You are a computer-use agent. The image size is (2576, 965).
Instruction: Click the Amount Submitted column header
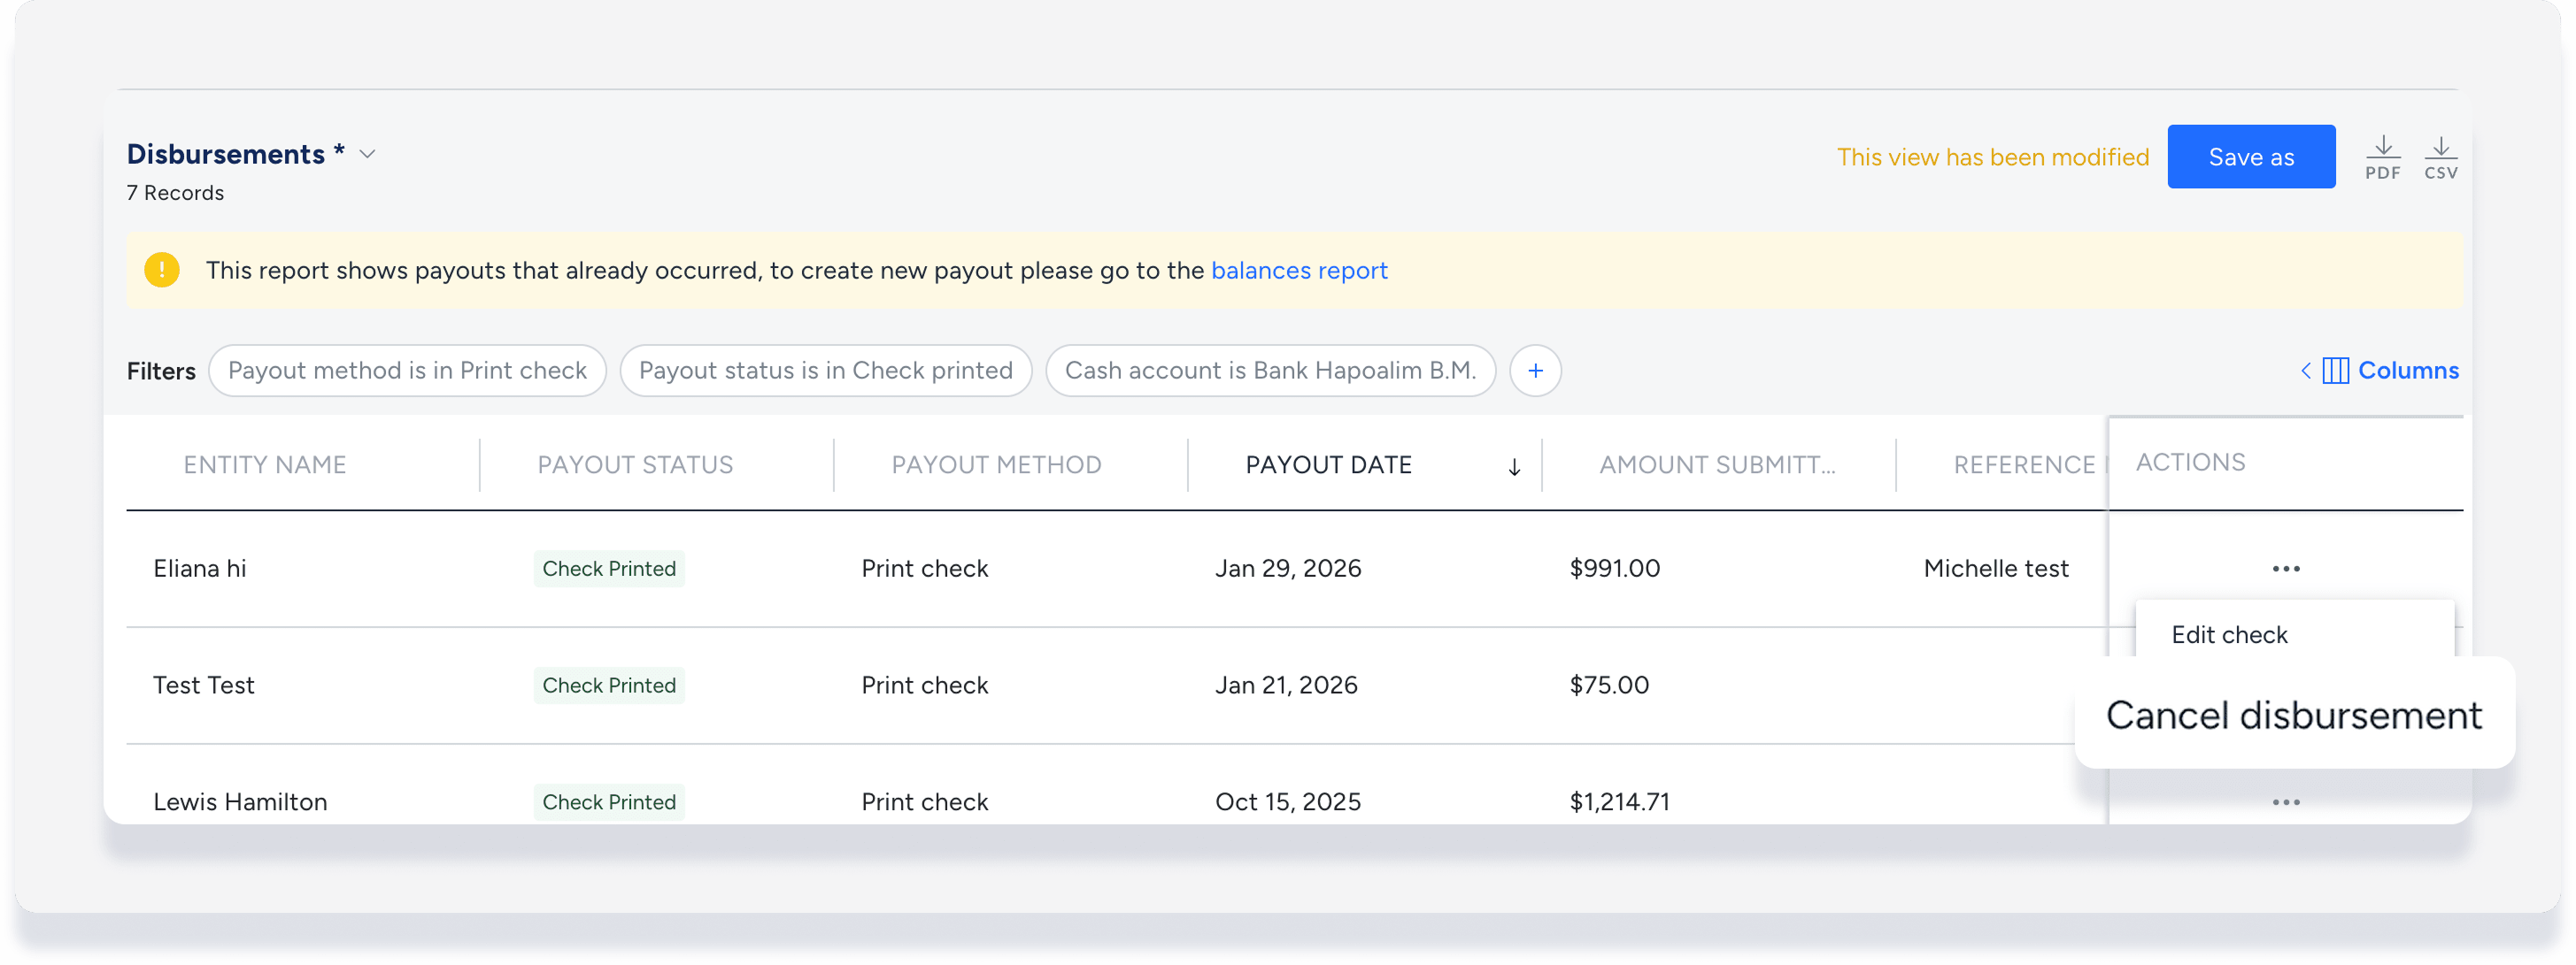[1716, 464]
